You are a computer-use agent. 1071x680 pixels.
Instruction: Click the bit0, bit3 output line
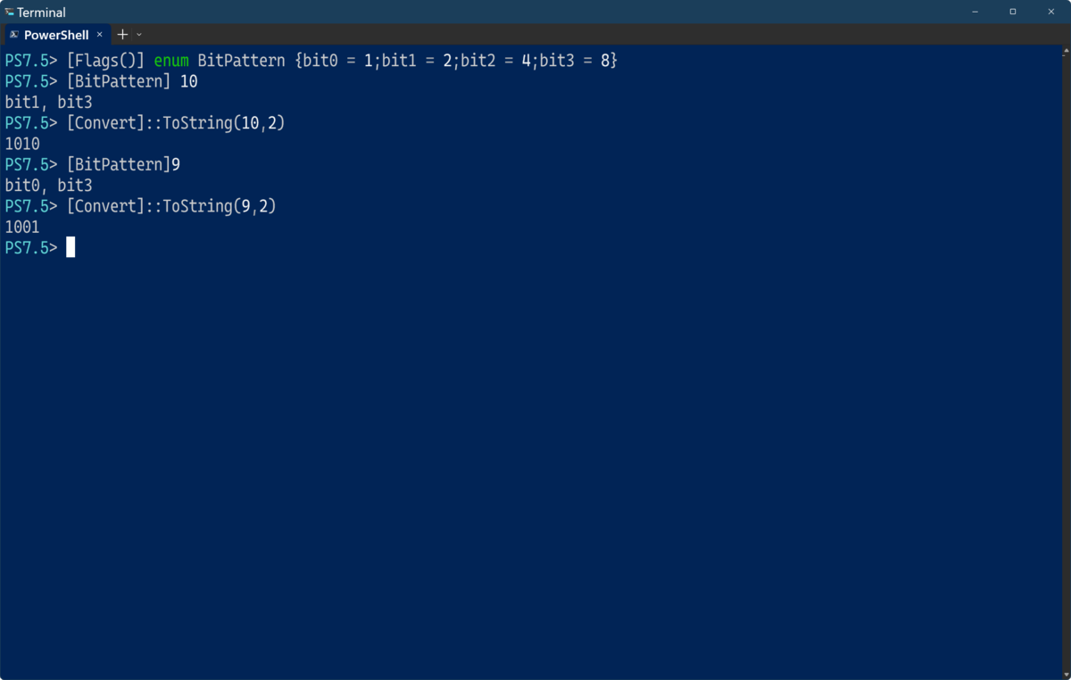(46, 185)
